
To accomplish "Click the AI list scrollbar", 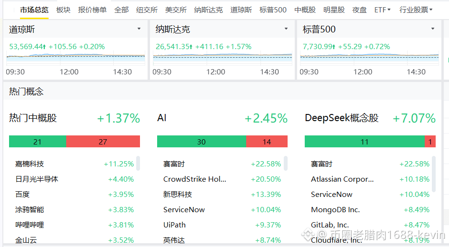I will point(286,163).
